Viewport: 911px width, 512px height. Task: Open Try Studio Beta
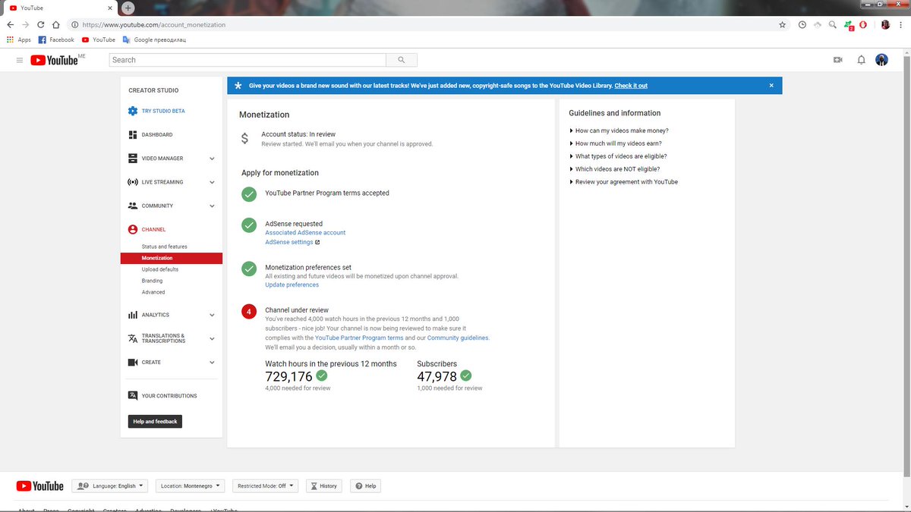156,111
